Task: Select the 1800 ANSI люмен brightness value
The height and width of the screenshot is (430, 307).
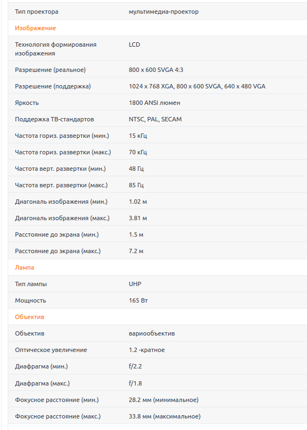Action: click(x=154, y=103)
